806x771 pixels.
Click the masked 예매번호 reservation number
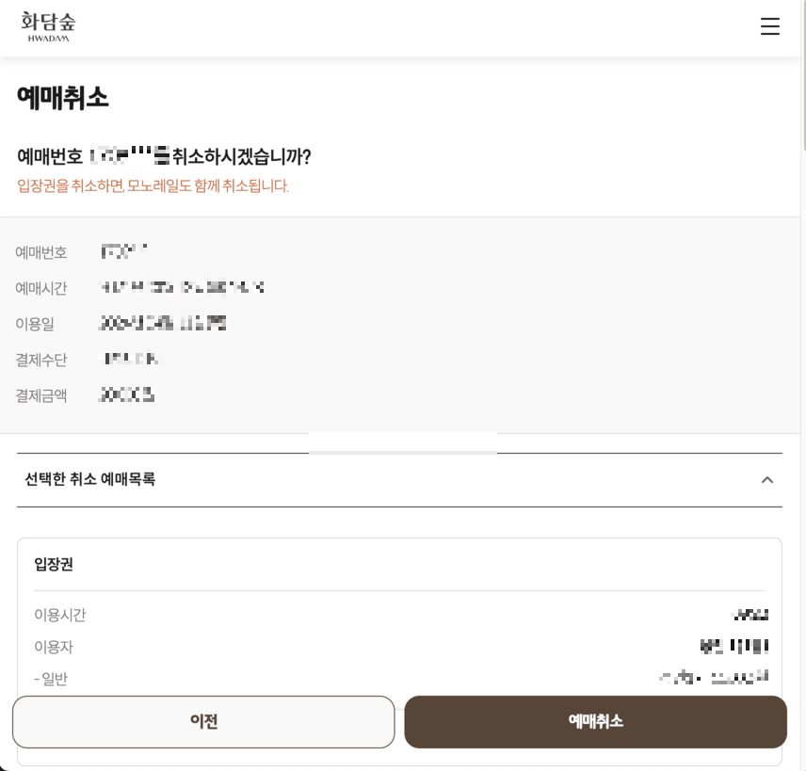click(x=122, y=252)
